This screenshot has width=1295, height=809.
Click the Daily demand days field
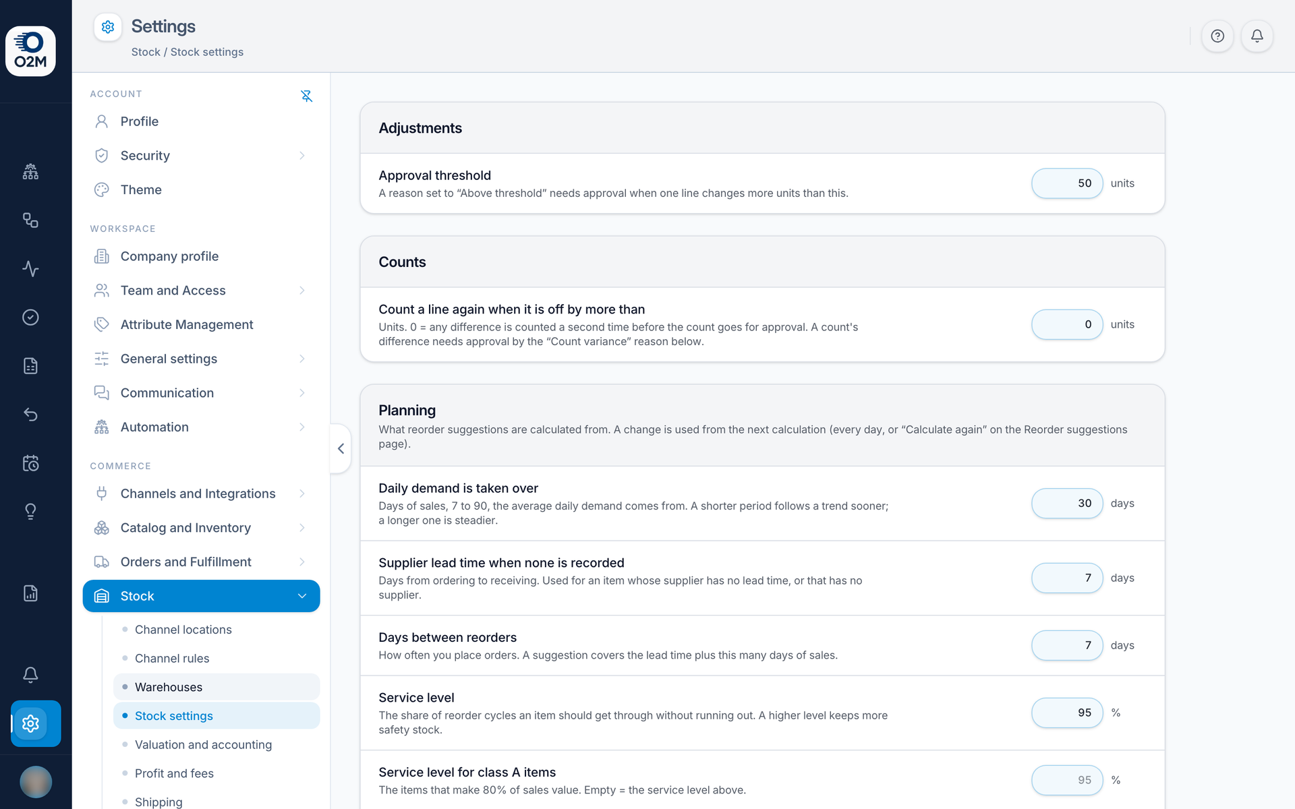click(1067, 503)
